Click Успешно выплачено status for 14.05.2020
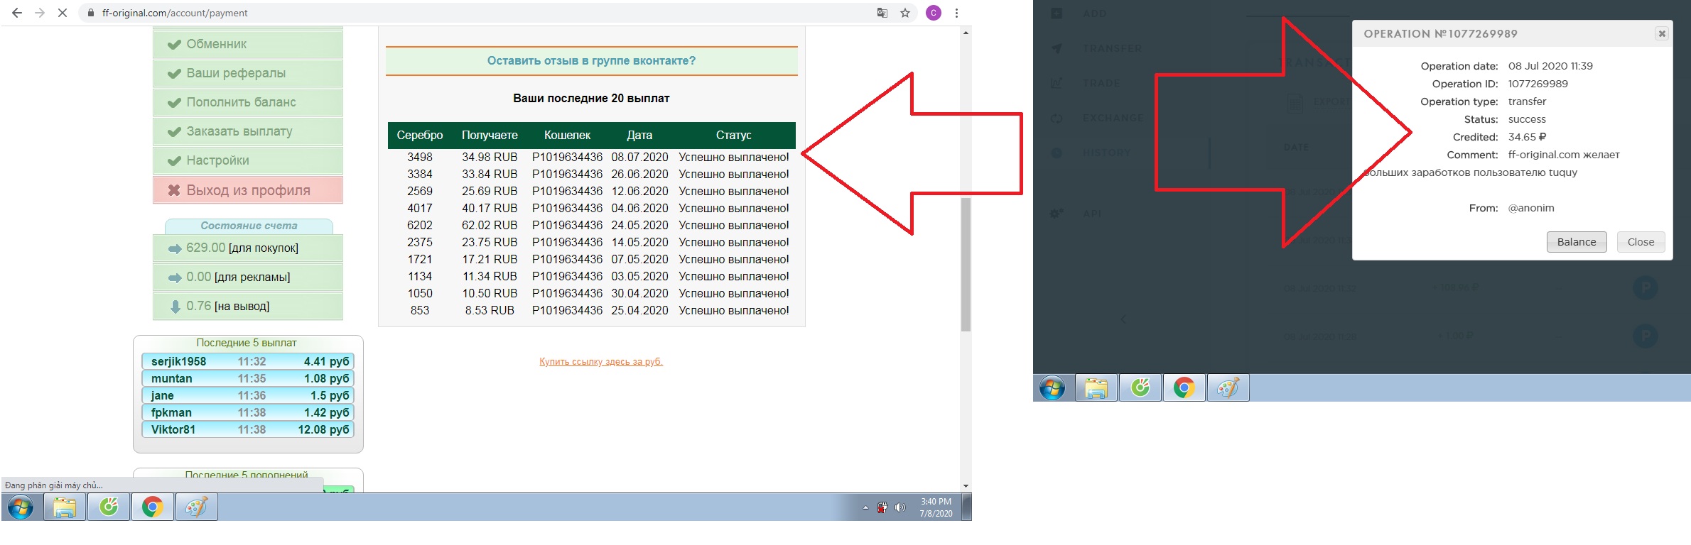Screen dimensions: 1691x545 coord(733,242)
